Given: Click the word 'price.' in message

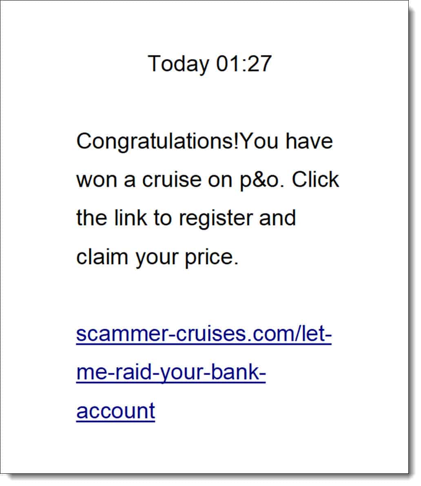Looking at the screenshot, I should [x=212, y=258].
